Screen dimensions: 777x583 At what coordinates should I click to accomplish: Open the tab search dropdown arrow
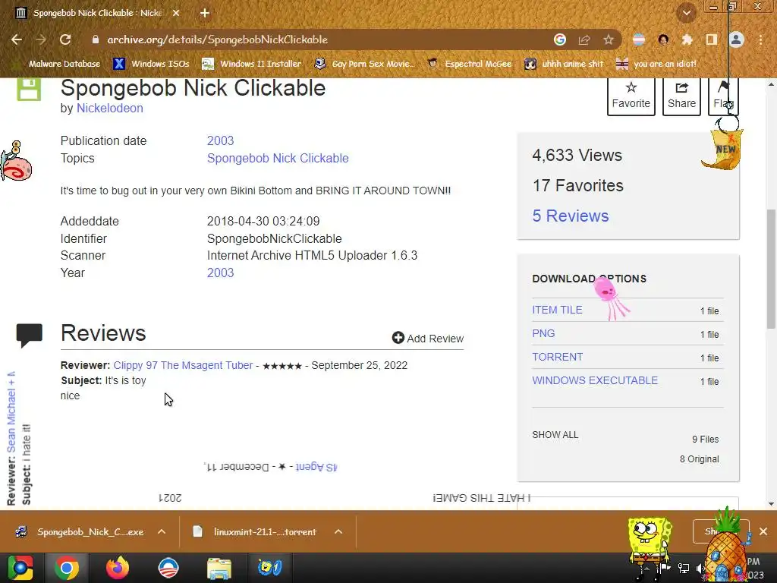[x=686, y=14]
